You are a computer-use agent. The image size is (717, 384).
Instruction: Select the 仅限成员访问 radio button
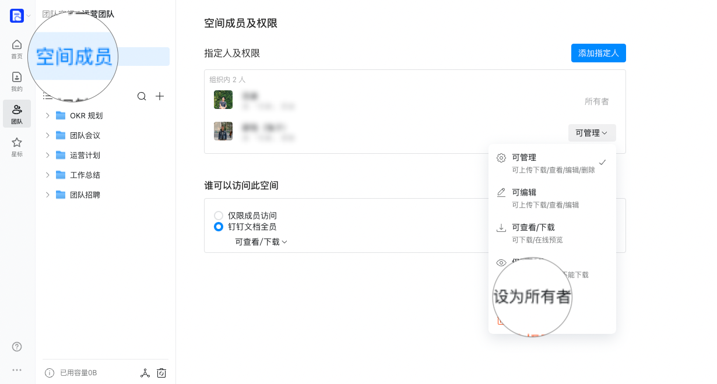click(219, 216)
